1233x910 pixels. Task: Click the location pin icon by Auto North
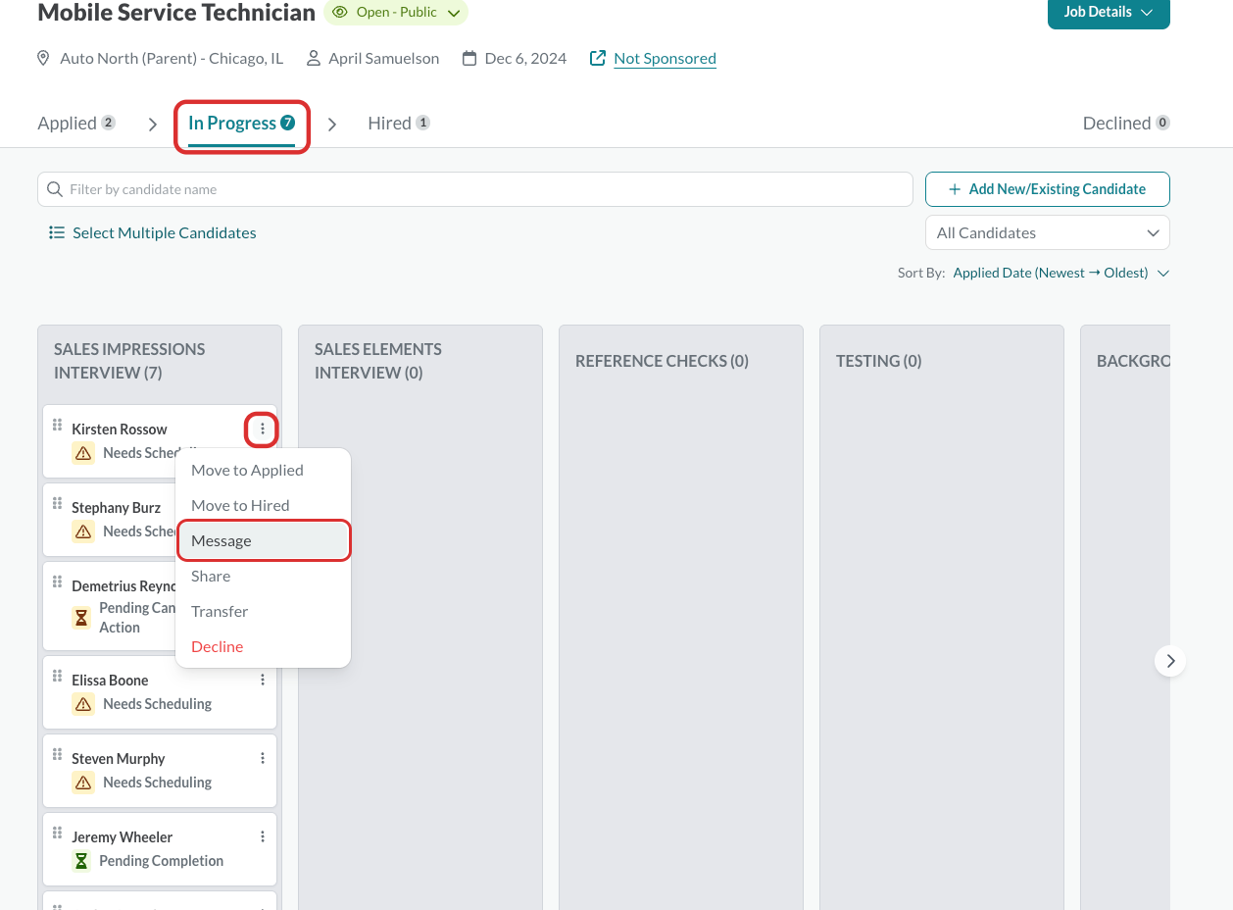43,59
